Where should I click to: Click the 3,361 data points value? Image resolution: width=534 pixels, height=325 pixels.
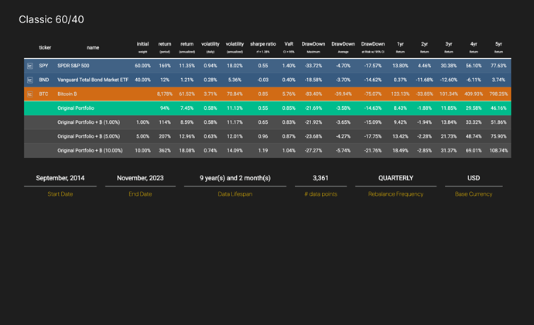point(320,178)
